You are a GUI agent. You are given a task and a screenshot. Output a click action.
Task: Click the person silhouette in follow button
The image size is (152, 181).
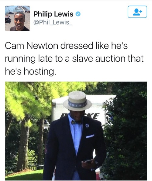pos(136,12)
